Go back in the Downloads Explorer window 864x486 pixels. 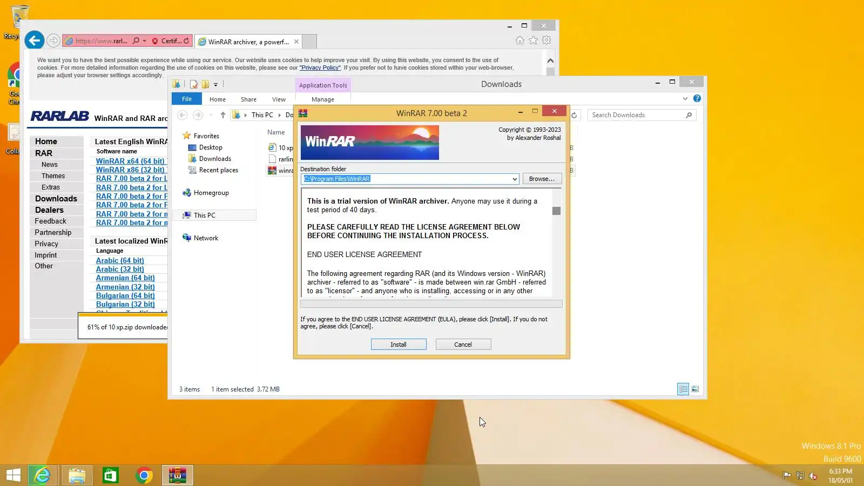[x=183, y=115]
